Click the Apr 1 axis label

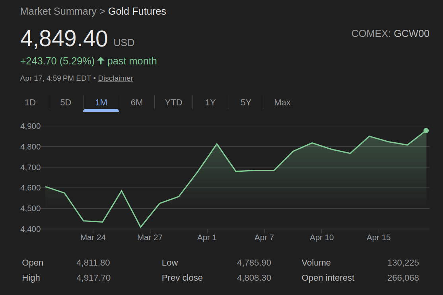pos(207,237)
